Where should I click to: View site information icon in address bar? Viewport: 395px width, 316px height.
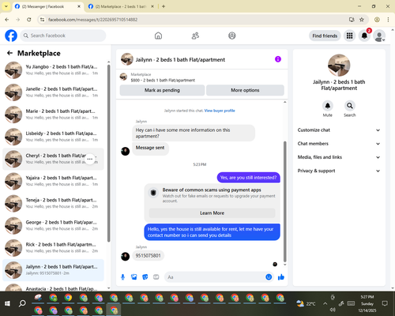[x=42, y=20]
